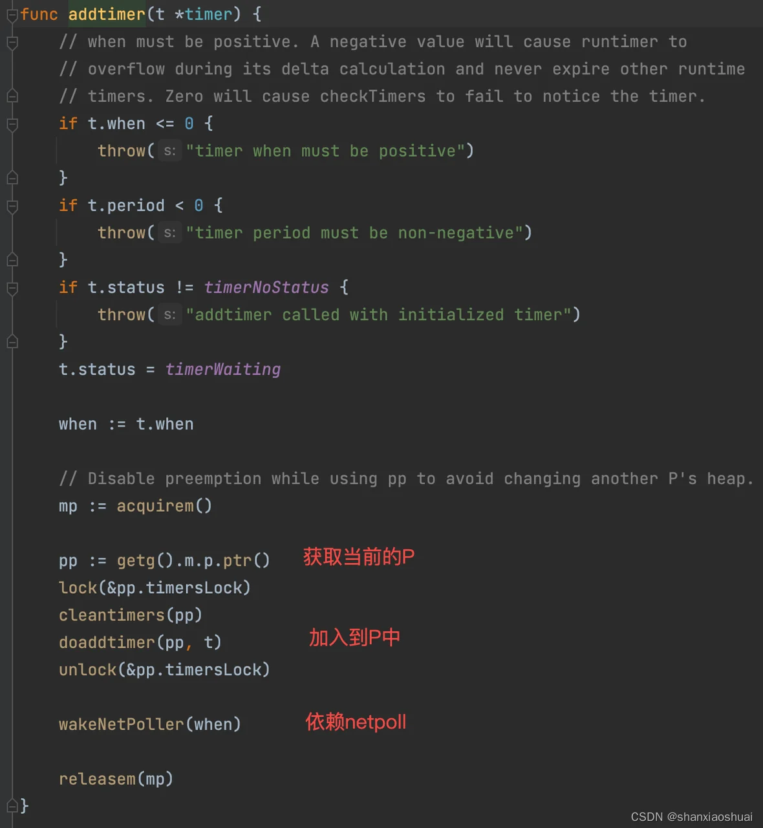Click the timerNoStatus constant

(266, 287)
